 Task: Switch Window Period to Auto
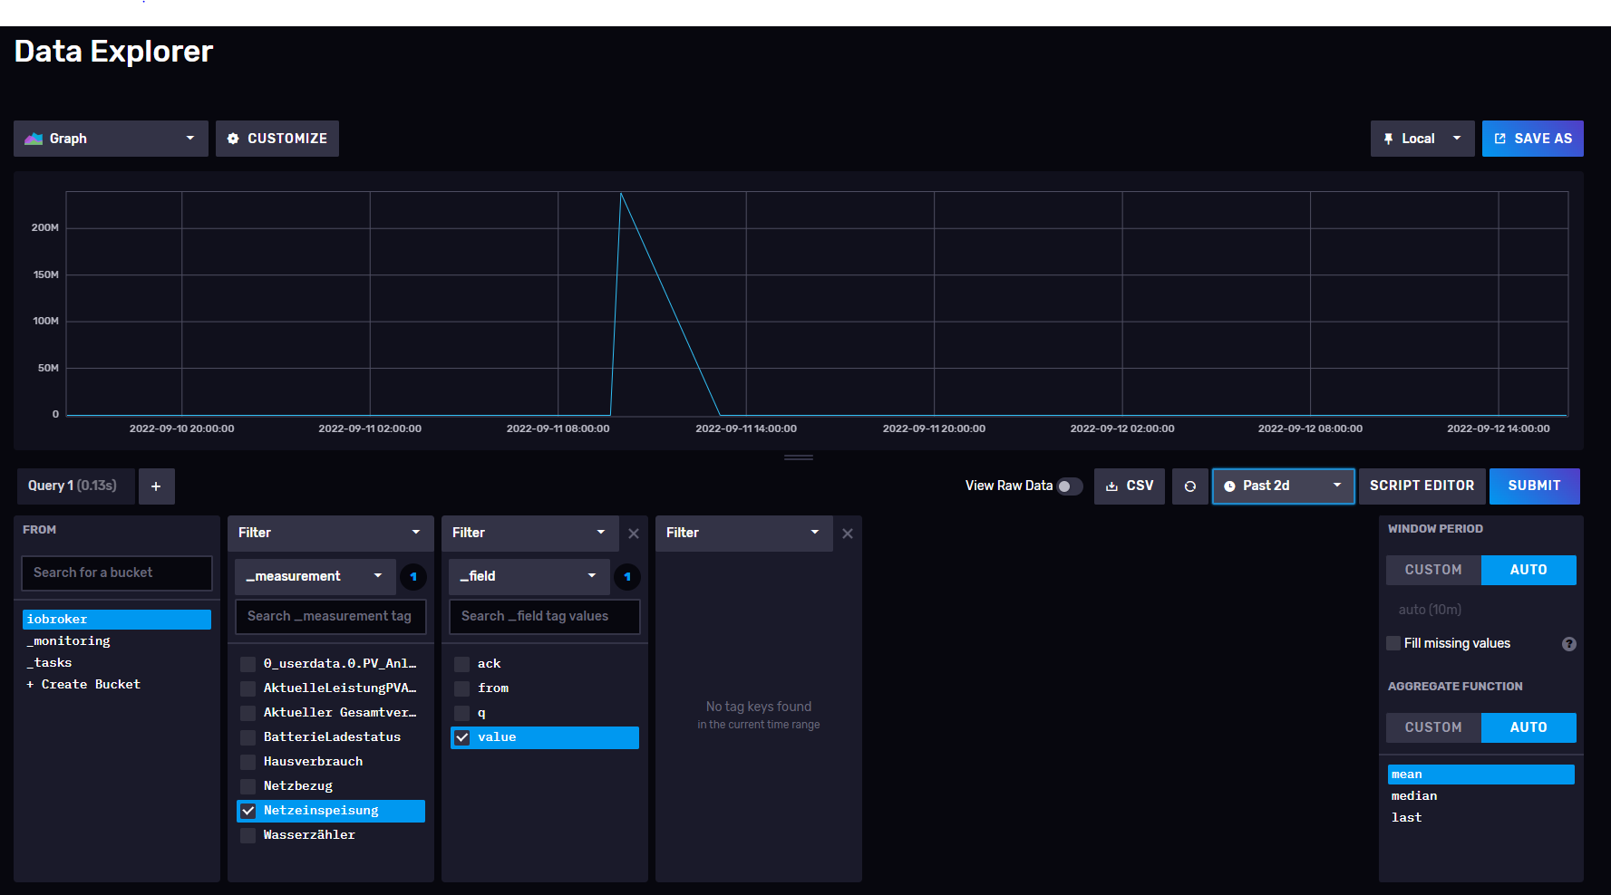click(x=1529, y=570)
